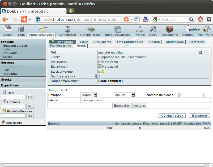Click the YouTube toolbar icon

pos(146,19)
